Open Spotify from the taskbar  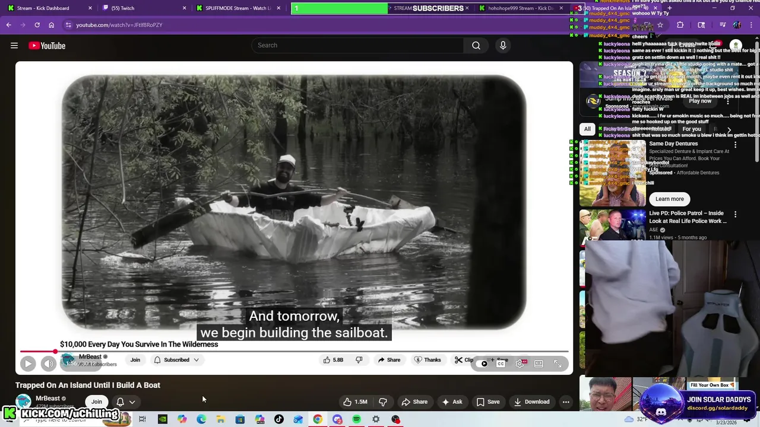pos(356,419)
